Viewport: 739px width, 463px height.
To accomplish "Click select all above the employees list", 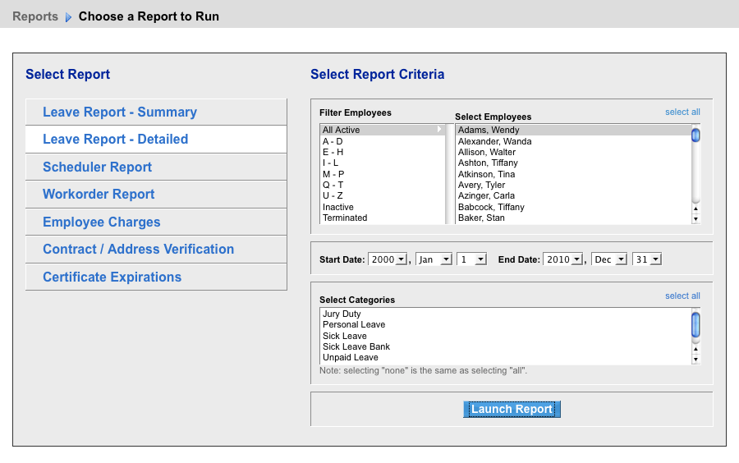I will click(x=682, y=112).
